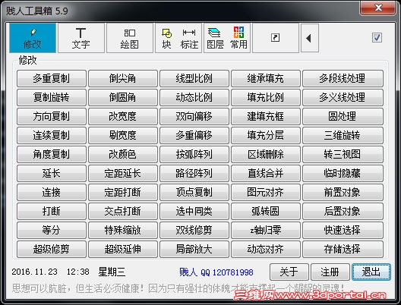
Task: Use 双线修剪
Action: coord(194,230)
